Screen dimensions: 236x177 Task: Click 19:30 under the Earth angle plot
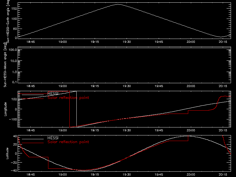pos(127,42)
